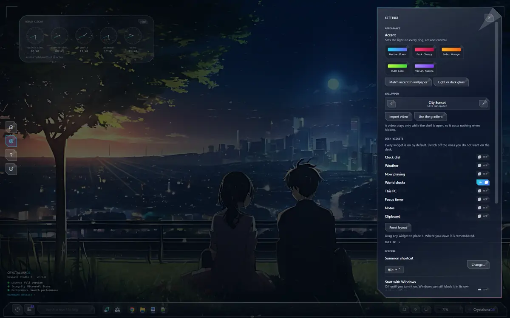Open the Info sidebar icon
The image size is (510, 318).
coord(11,169)
